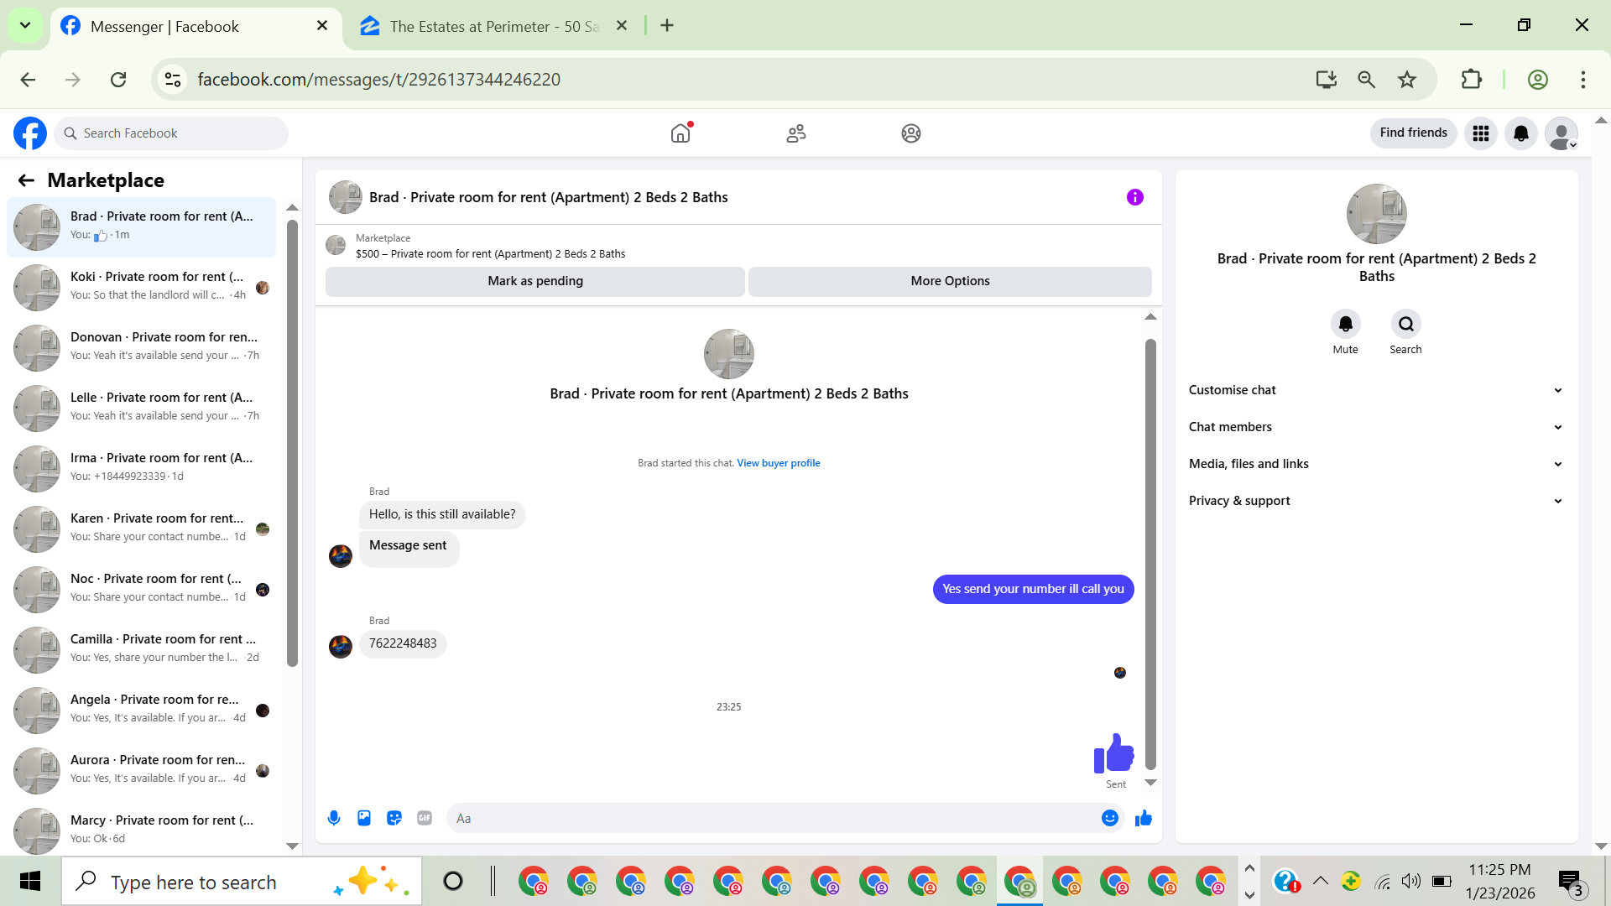Send a thumbs-up like
The image size is (1611, 906).
coord(1143,818)
